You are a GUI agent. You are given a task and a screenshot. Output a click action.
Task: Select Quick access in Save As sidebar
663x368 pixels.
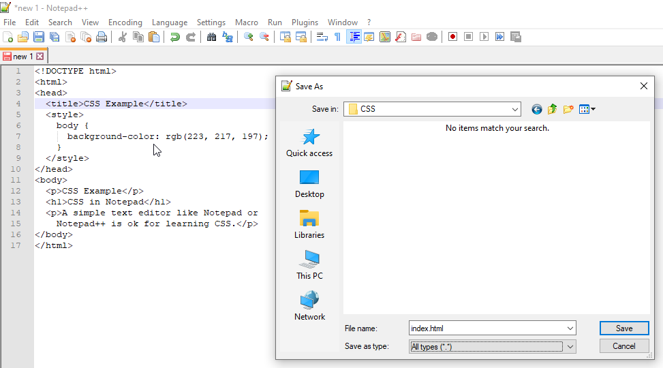click(x=309, y=143)
